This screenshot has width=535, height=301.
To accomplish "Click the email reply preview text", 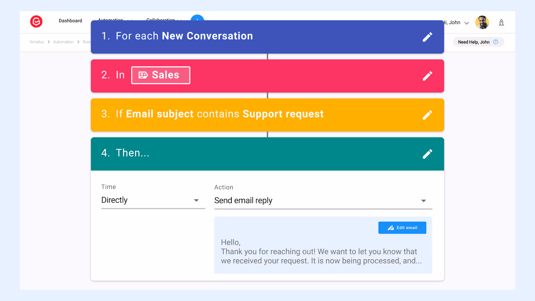I will click(321, 252).
